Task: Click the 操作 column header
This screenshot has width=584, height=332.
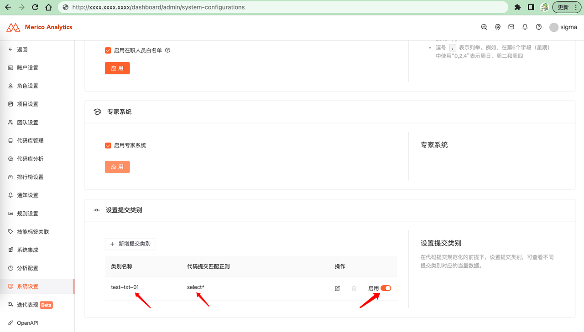Action: [340, 266]
